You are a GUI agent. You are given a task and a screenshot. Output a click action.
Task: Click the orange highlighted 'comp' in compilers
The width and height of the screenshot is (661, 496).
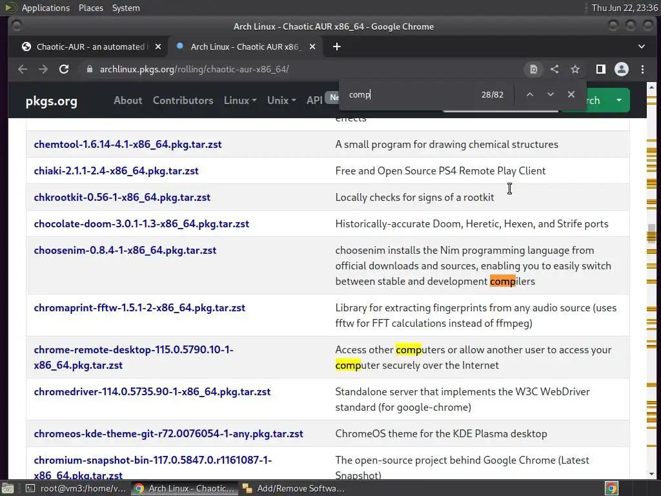pyautogui.click(x=502, y=282)
